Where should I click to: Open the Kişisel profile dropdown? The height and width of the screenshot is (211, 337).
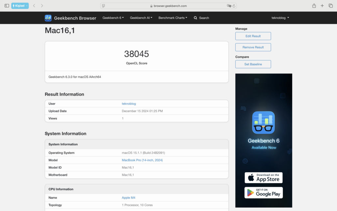[20, 6]
